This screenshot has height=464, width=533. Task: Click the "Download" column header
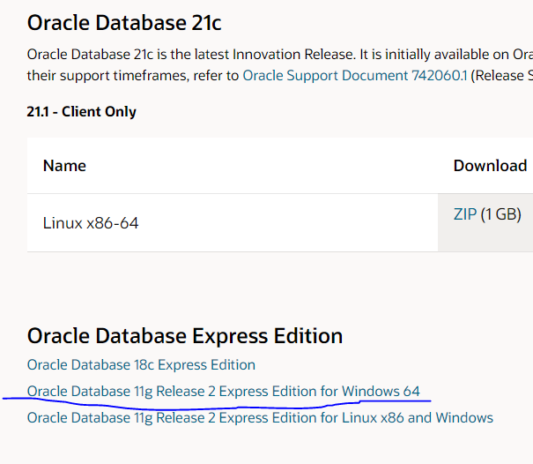coord(490,166)
